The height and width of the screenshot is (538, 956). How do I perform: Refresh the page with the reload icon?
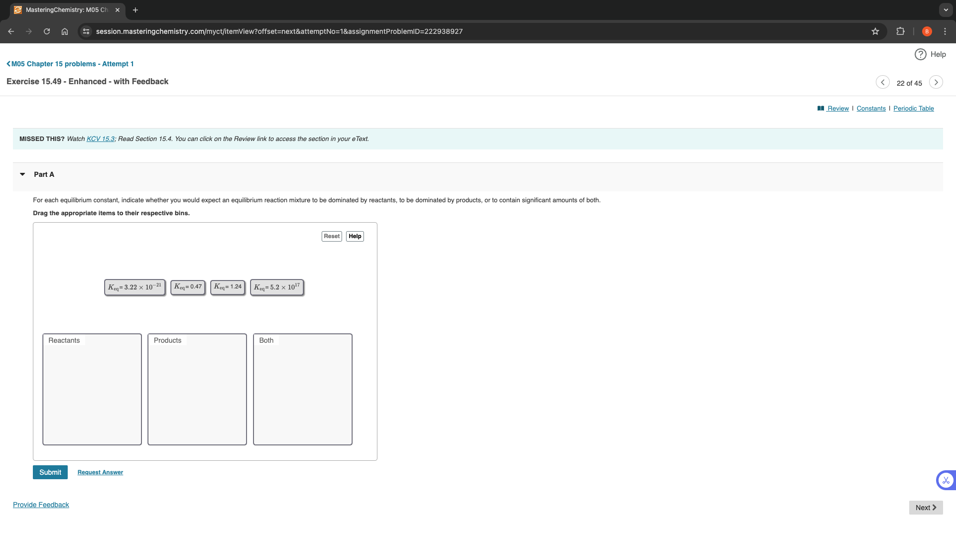pyautogui.click(x=47, y=31)
